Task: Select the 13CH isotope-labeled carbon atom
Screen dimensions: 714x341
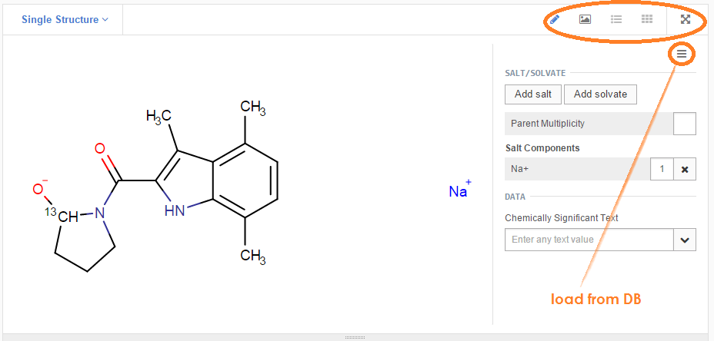Action: point(65,216)
